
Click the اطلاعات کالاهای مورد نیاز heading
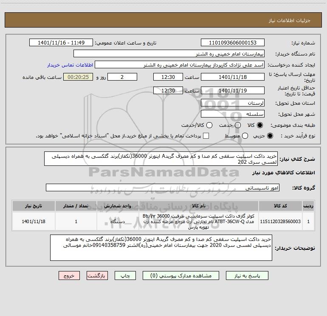click(283, 173)
